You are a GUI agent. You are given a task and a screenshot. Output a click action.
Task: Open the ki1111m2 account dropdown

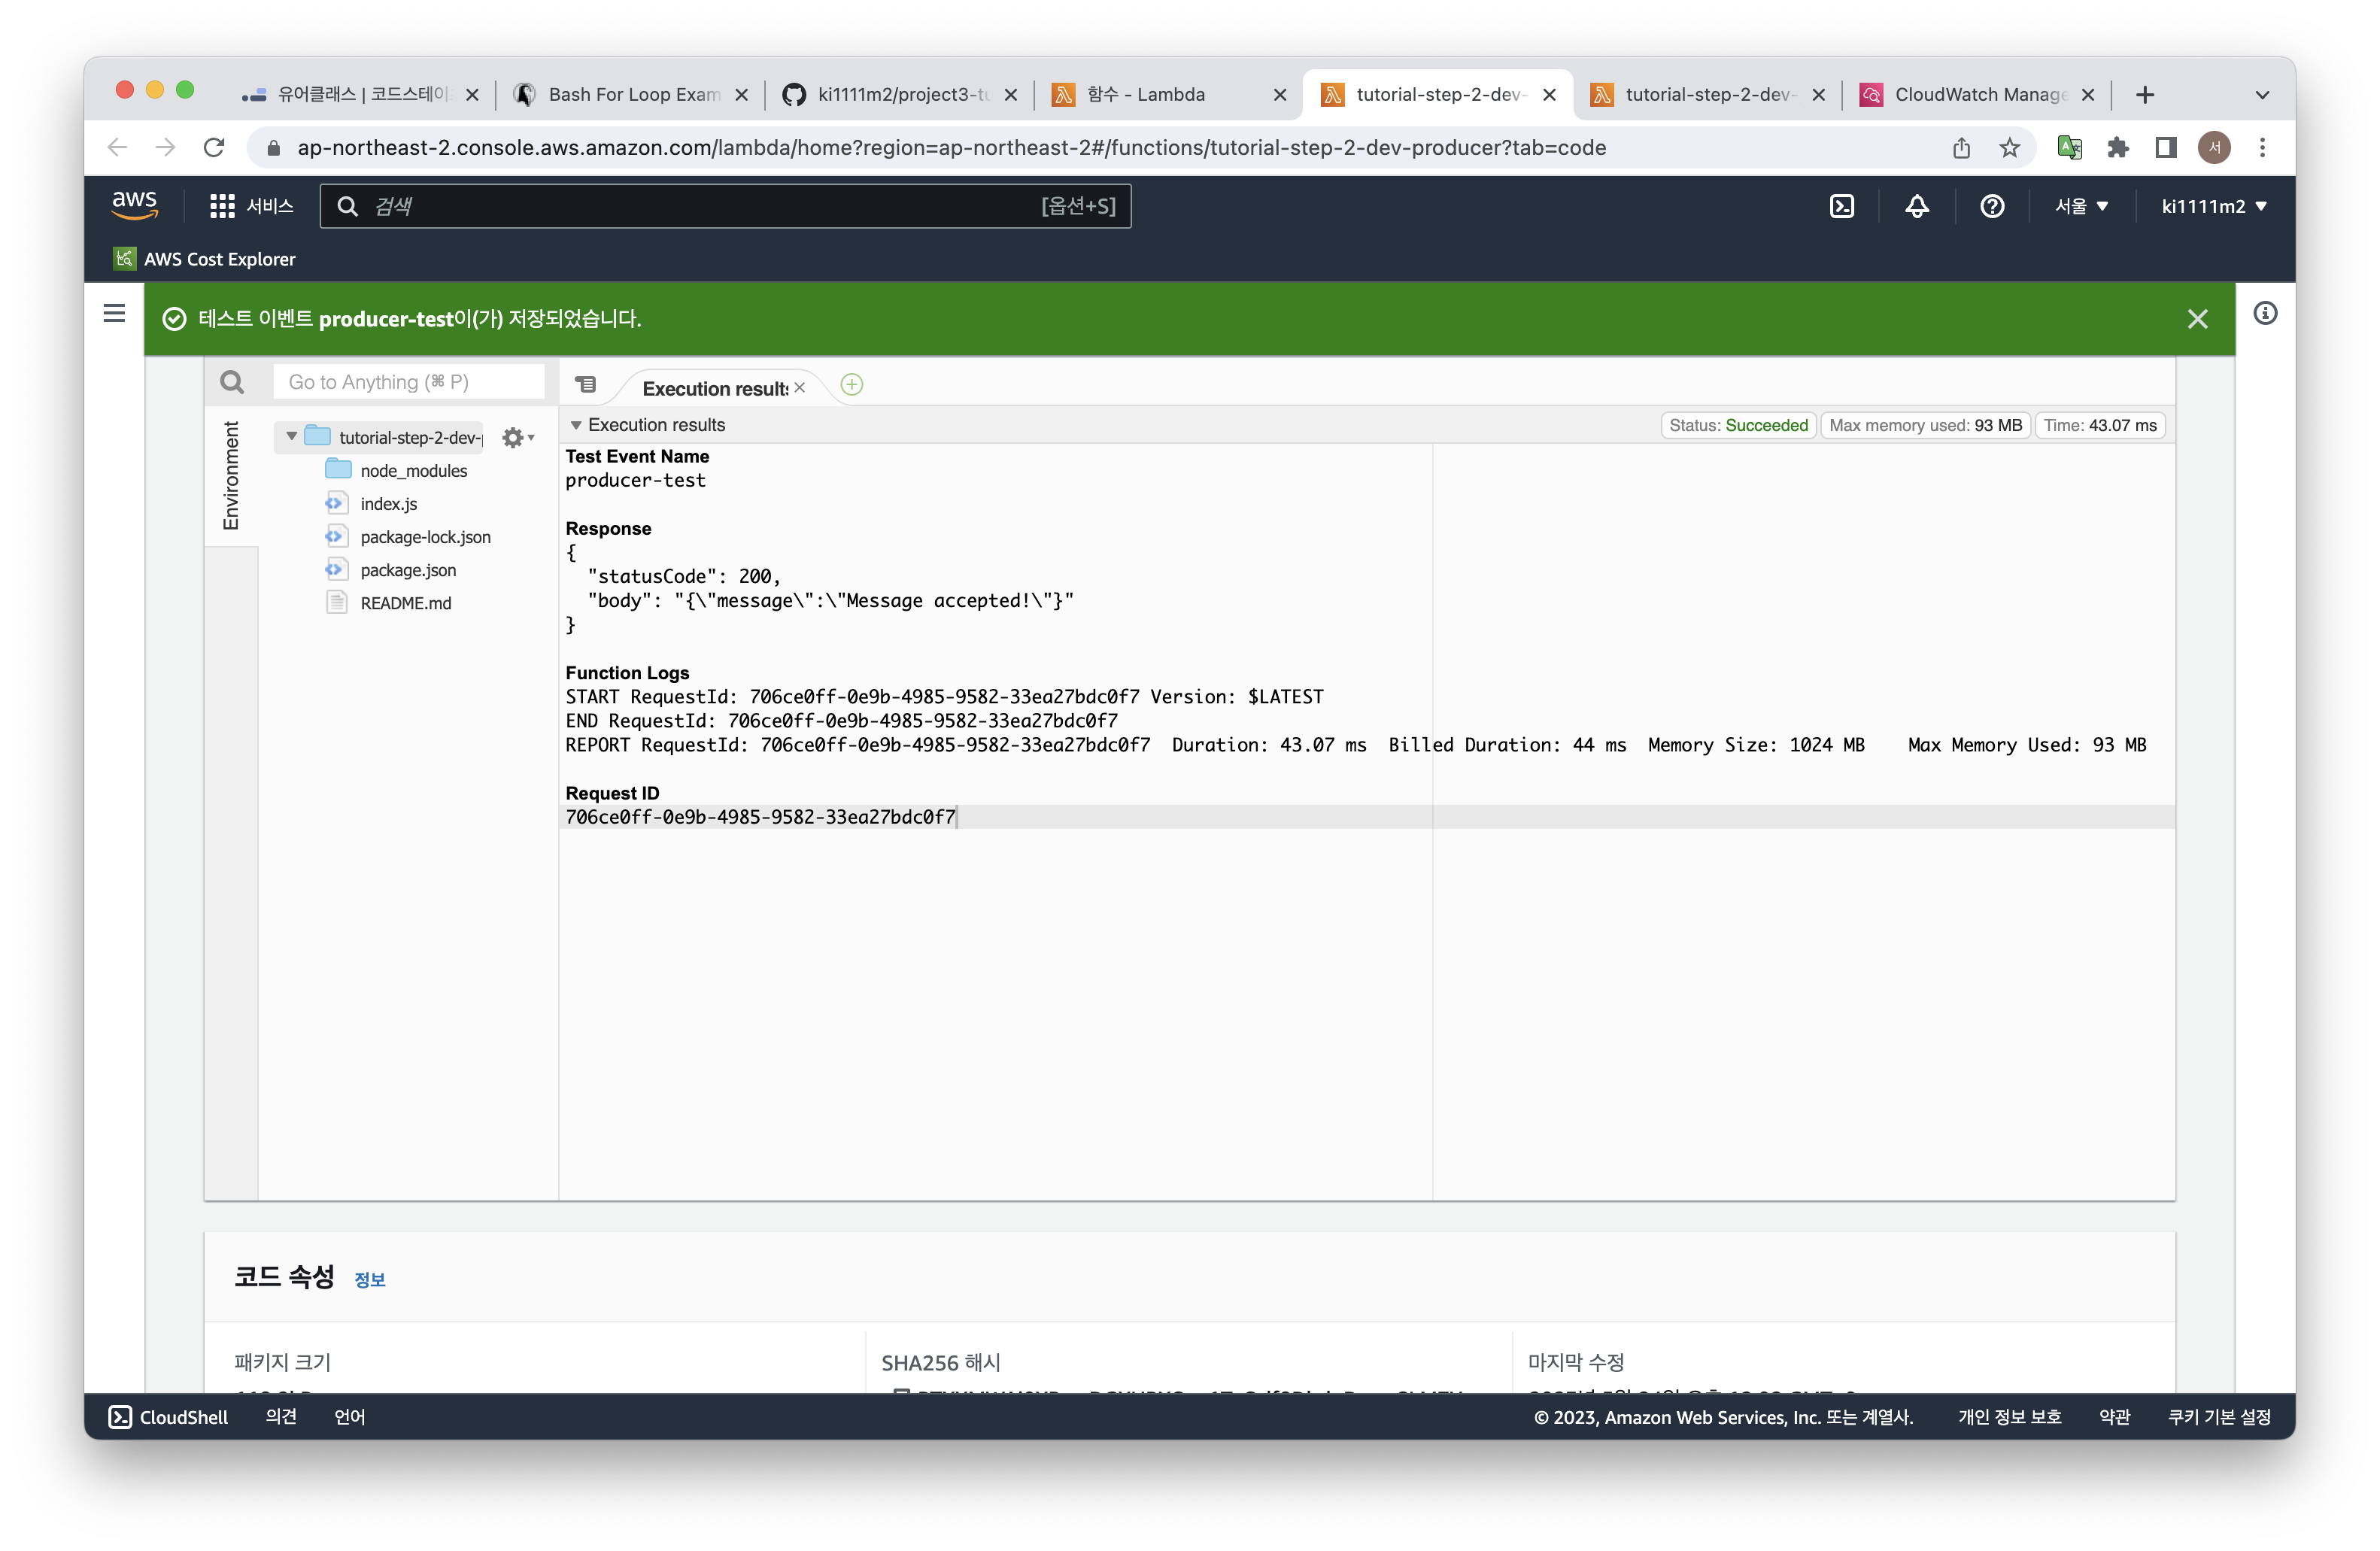2213,206
